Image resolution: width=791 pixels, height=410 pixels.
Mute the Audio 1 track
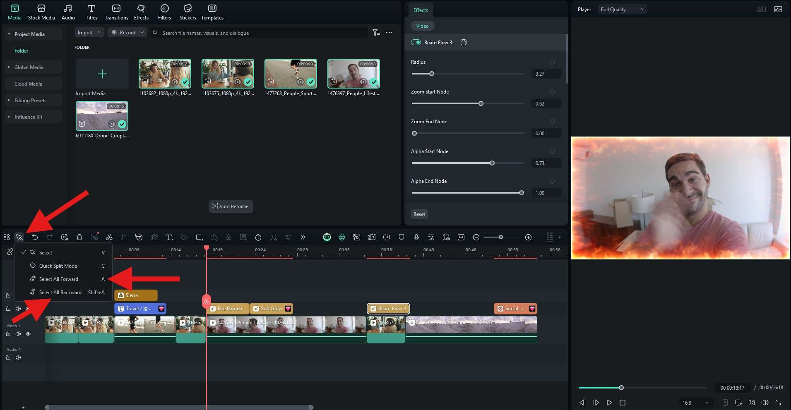(18, 357)
